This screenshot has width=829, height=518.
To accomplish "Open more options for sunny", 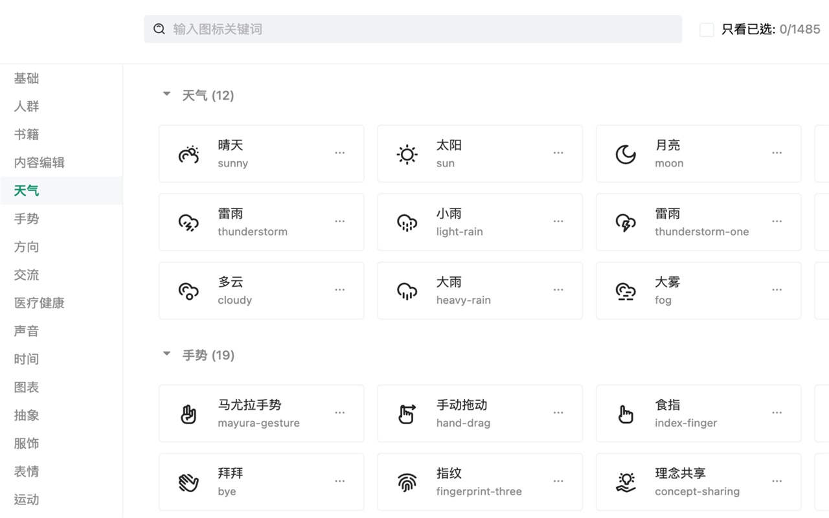I will 340,153.
